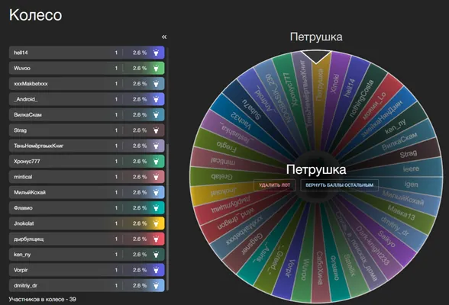Click the lamp icon in the Wuvoo row
Viewport: 449px width, 305px height.
tap(156, 68)
